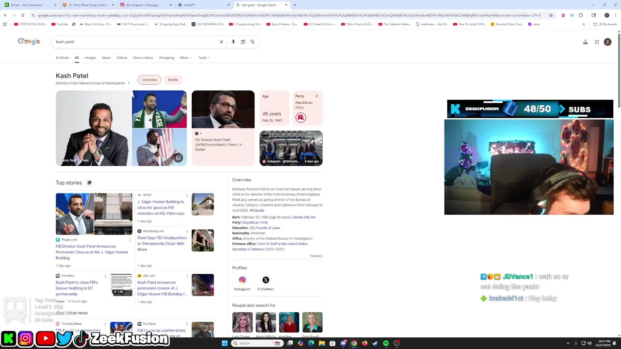The image size is (621, 349).
Task: Open options for the Bloomberg story
Action: 187,231
